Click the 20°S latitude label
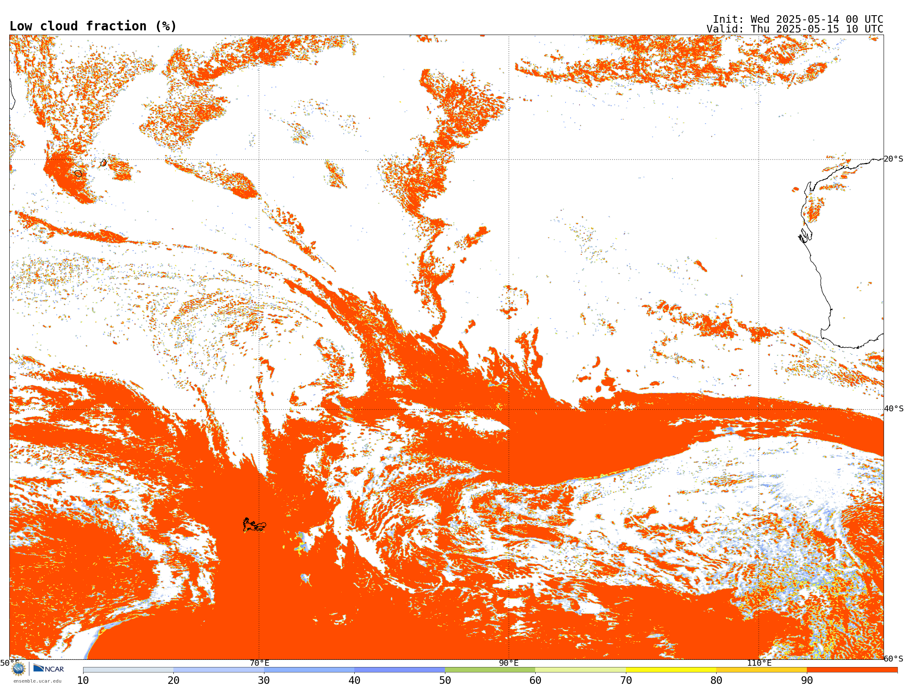911x686 pixels. pos(893,159)
